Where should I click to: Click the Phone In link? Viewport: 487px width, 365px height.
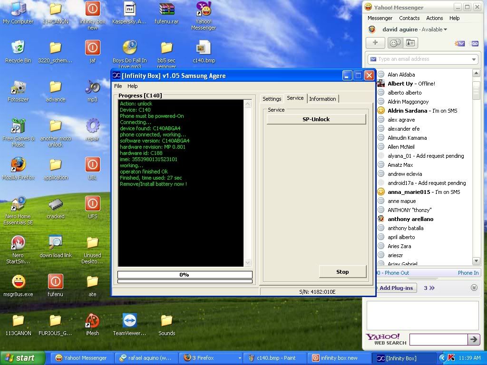coord(468,273)
